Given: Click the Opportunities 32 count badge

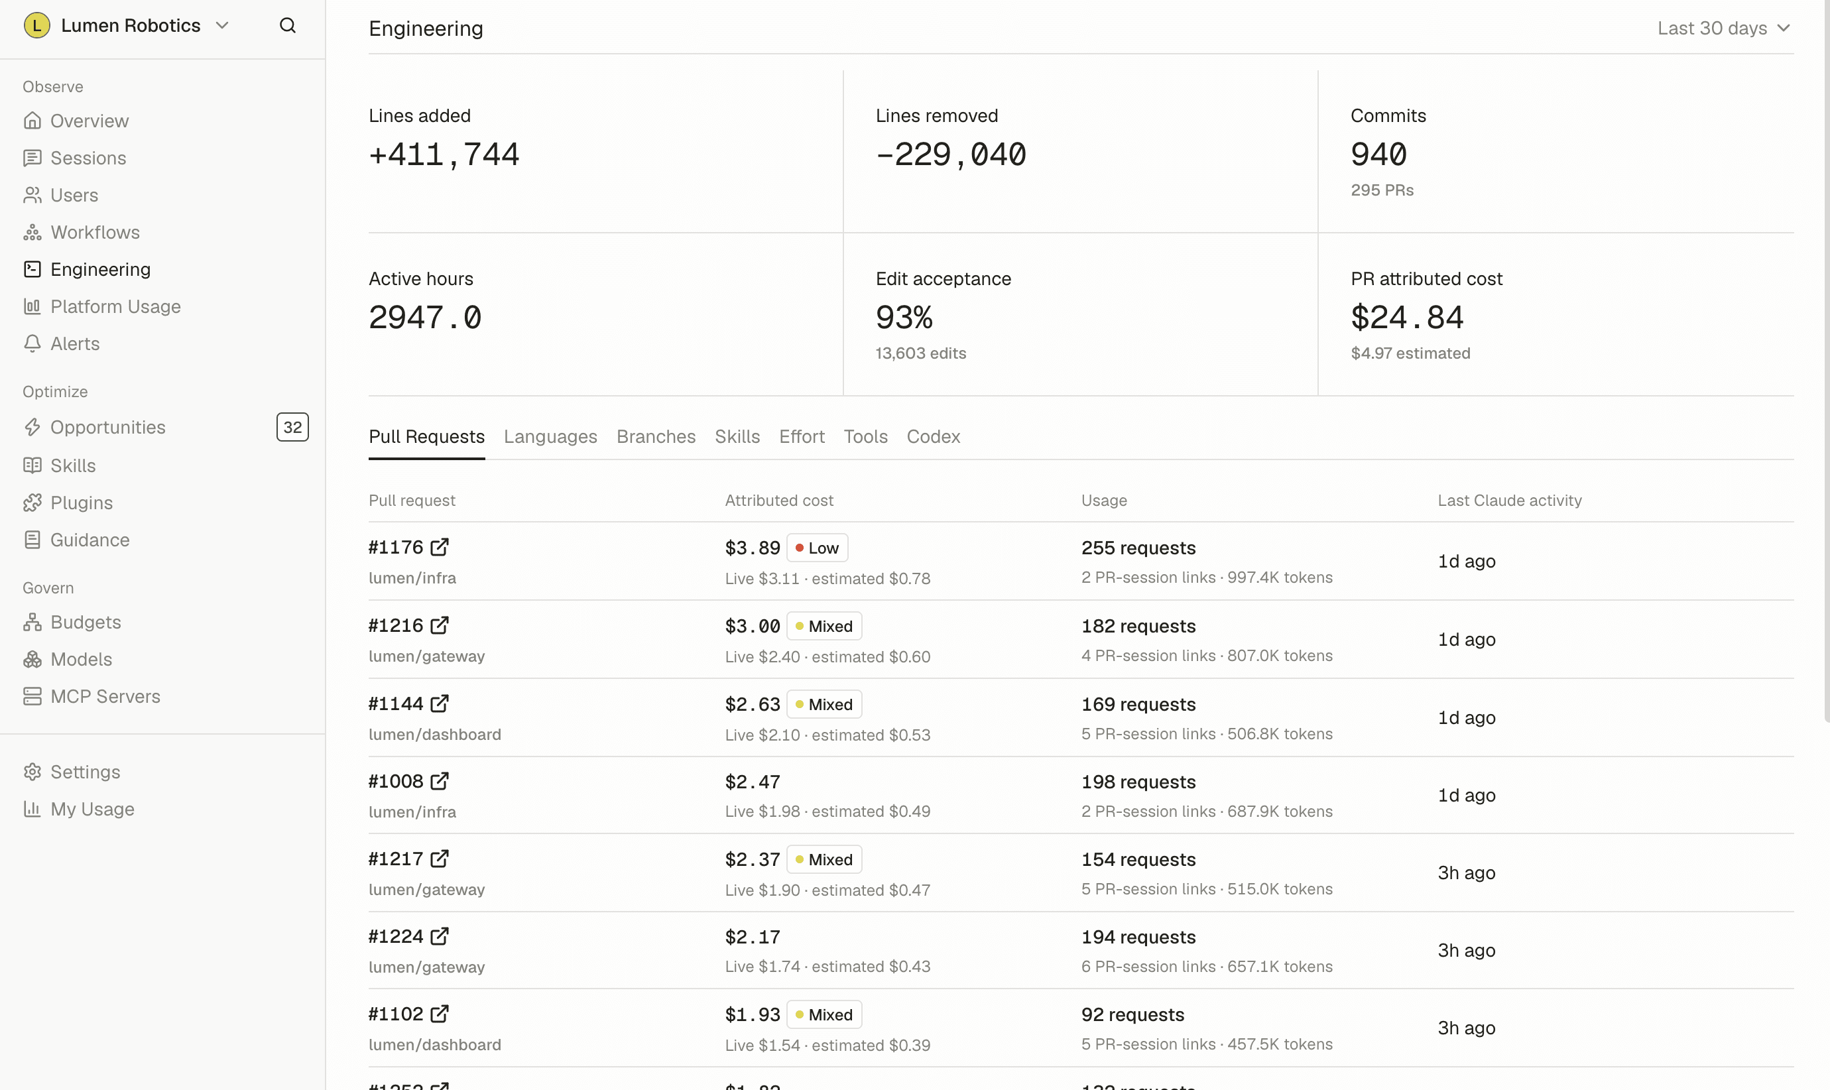Looking at the screenshot, I should pyautogui.click(x=292, y=428).
